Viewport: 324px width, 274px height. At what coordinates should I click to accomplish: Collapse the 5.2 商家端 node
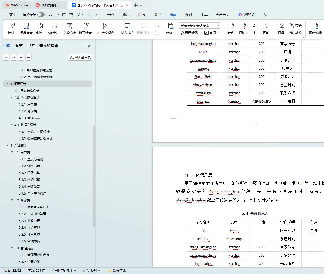tap(12, 200)
